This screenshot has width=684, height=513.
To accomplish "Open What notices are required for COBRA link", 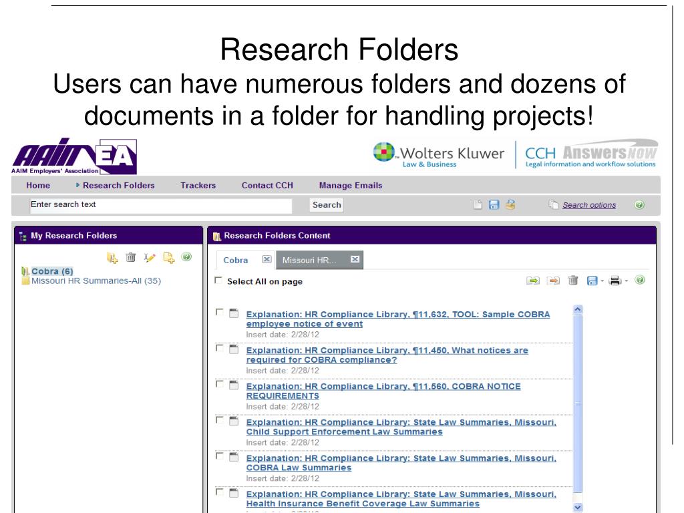I will [387, 355].
